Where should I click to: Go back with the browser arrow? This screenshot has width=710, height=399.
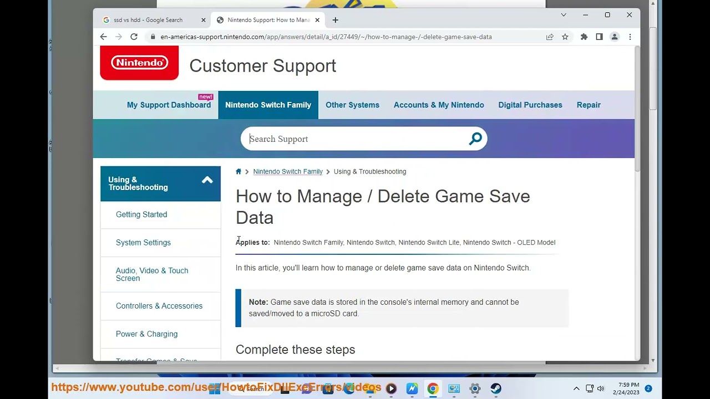104,37
